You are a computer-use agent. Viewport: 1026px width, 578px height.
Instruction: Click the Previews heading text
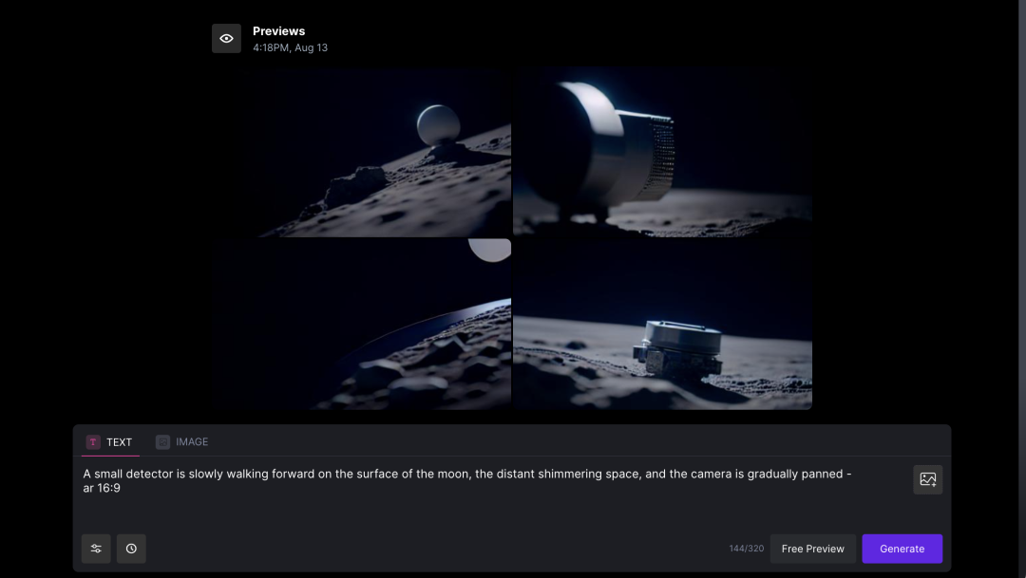278,30
